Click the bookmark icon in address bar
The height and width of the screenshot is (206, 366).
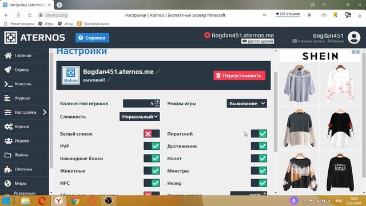[309, 15]
